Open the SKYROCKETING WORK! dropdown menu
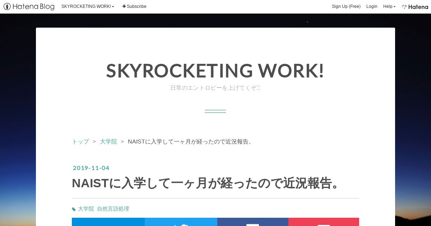 (88, 6)
